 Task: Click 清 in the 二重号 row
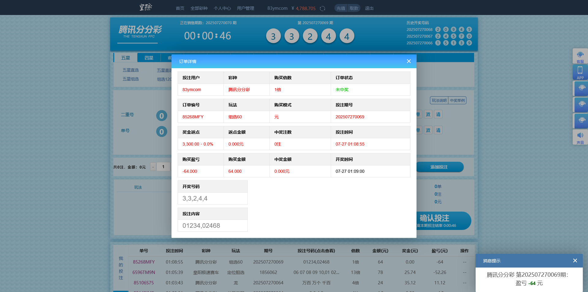[x=438, y=114]
